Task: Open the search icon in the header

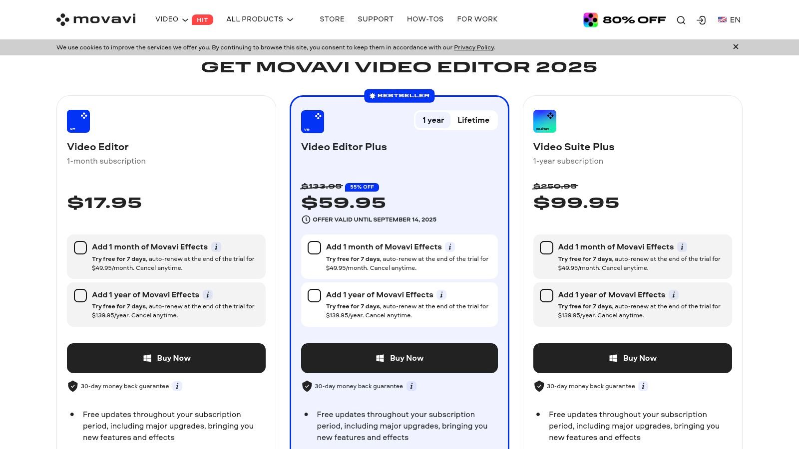Action: (681, 20)
